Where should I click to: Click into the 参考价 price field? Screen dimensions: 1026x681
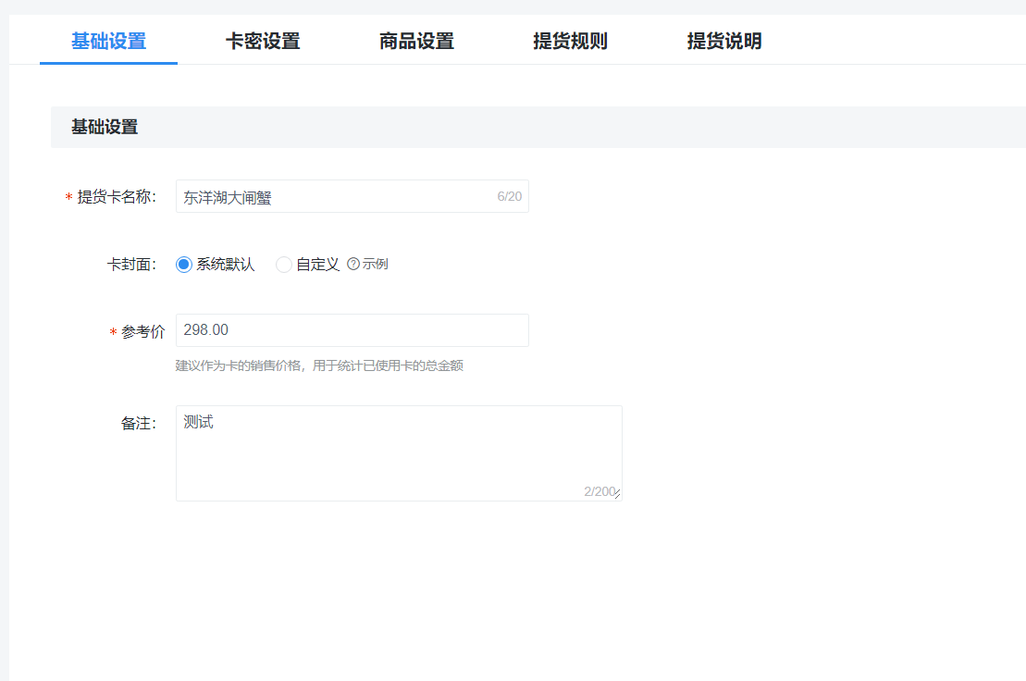pyautogui.click(x=352, y=329)
